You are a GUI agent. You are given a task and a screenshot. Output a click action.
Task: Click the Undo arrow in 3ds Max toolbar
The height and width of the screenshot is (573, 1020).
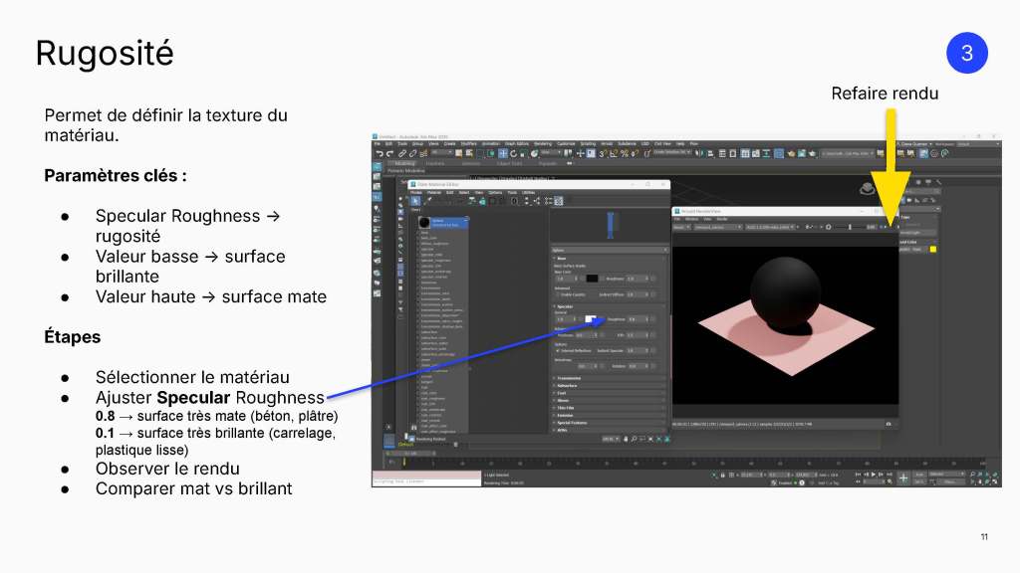click(380, 153)
